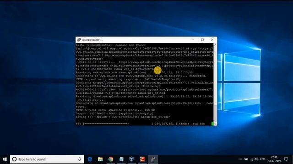Open the volume tray icon
The height and width of the screenshot is (164, 293).
pyautogui.click(x=256, y=159)
